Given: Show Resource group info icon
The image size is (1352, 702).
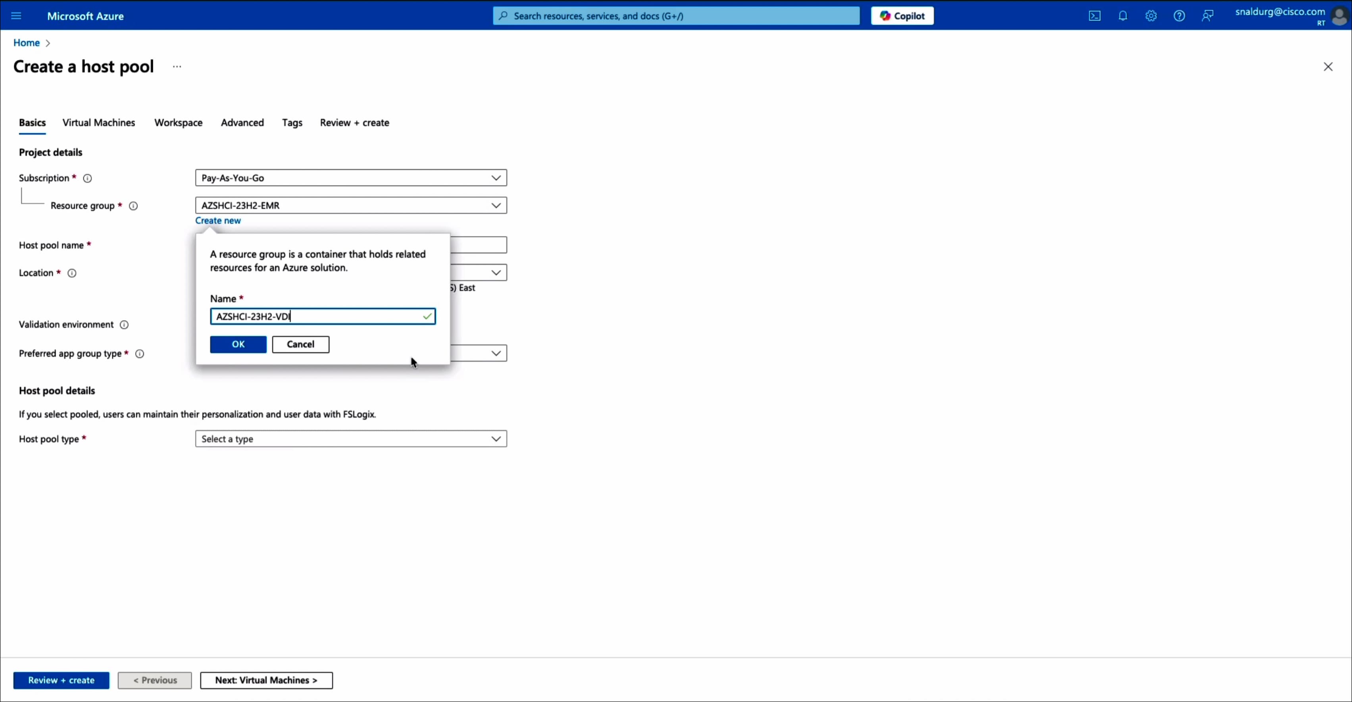Looking at the screenshot, I should [x=133, y=206].
